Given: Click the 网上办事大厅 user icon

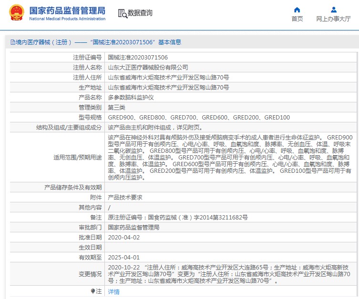Looking at the screenshot, I should (334, 10).
